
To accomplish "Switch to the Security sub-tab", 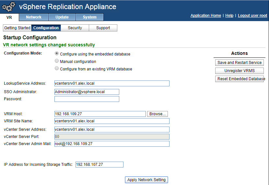I will pyautogui.click(x=75, y=28).
